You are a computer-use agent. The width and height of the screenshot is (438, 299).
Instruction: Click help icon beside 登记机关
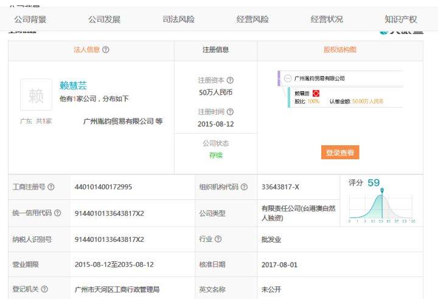pyautogui.click(x=44, y=289)
